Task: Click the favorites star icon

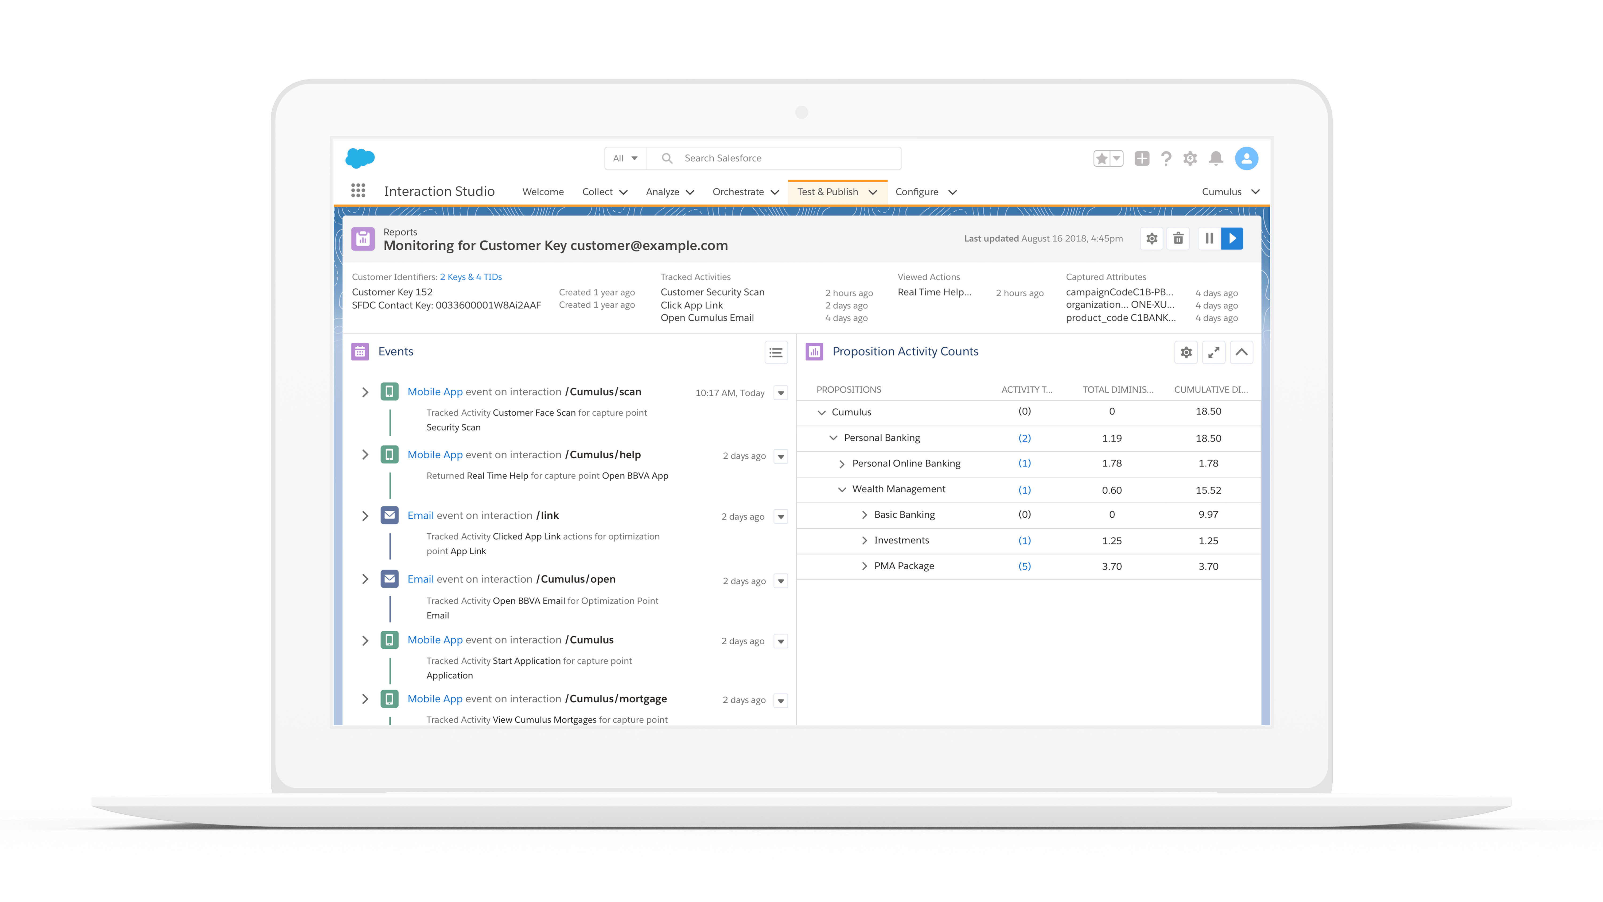Action: 1102,159
